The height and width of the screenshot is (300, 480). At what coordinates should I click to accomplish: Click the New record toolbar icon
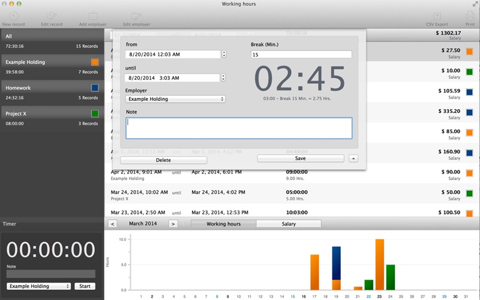[x=13, y=16]
